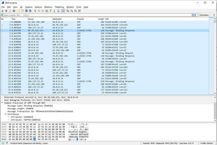
Task: Open the Statistics menu
Action: point(48,7)
